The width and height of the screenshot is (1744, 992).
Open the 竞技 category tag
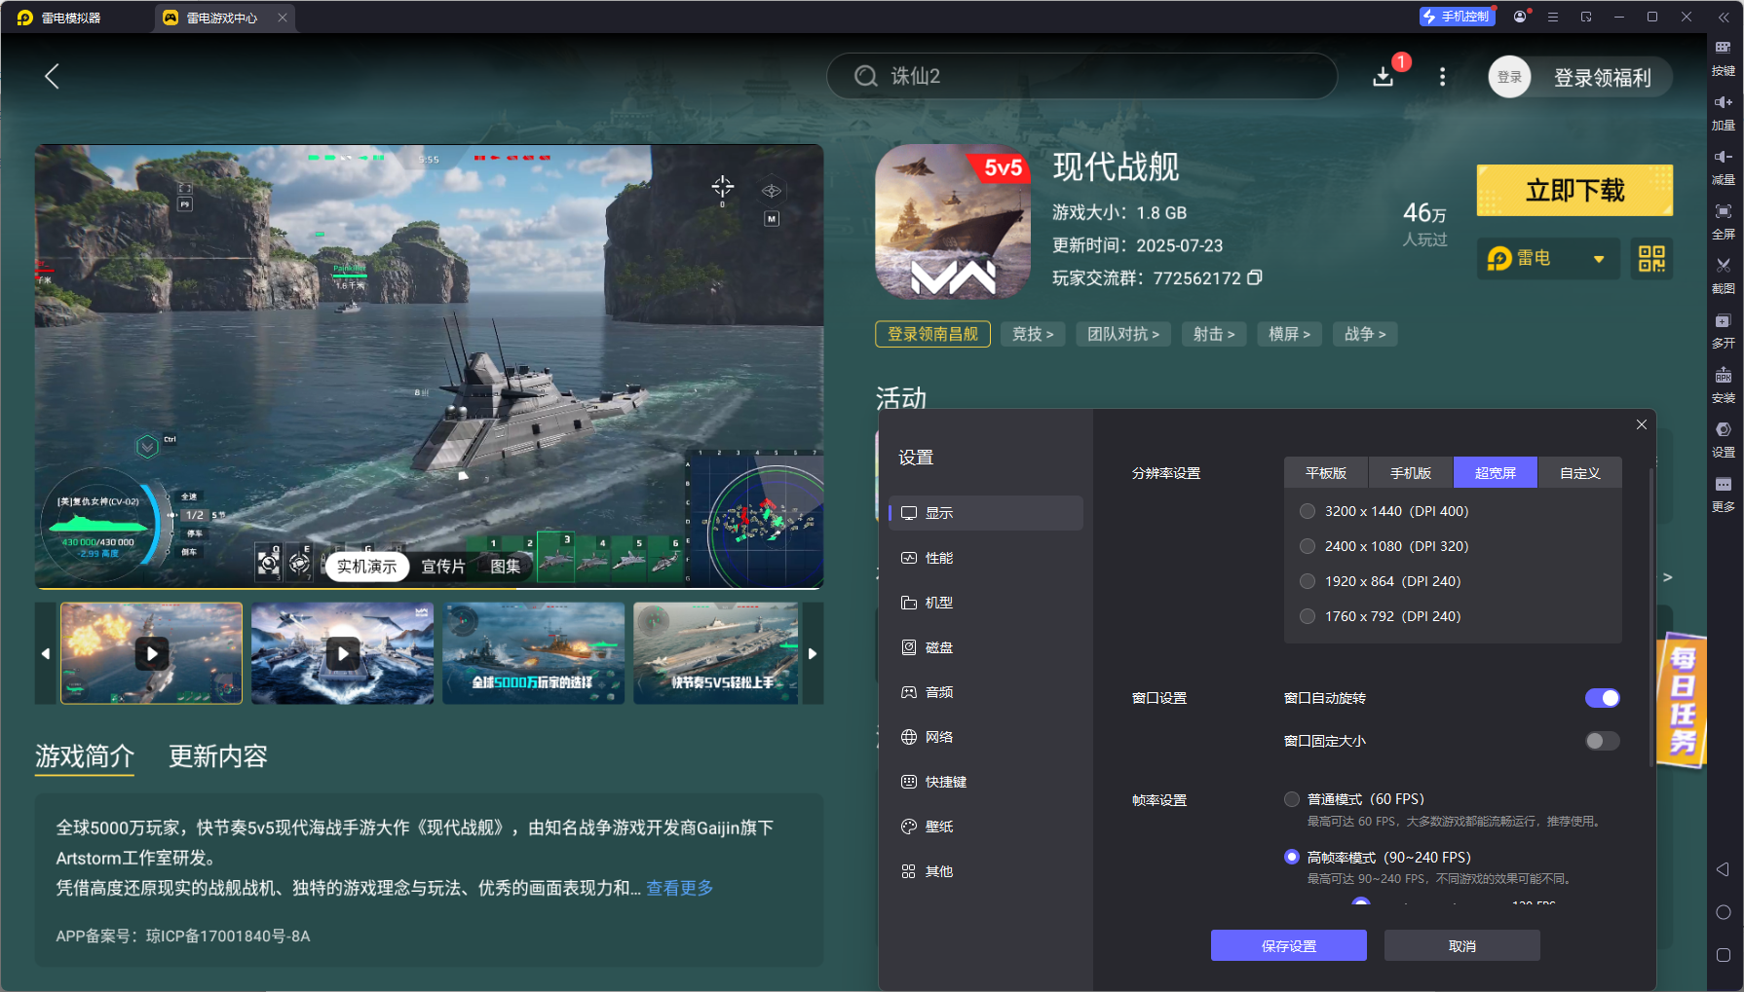click(x=1033, y=334)
